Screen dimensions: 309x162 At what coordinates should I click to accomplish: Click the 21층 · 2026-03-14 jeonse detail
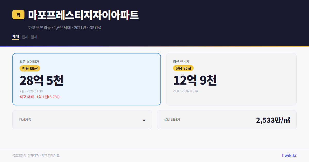pyautogui.click(x=186, y=91)
